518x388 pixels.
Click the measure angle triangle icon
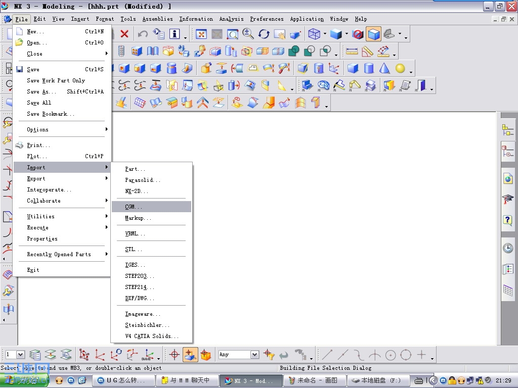tap(367, 51)
